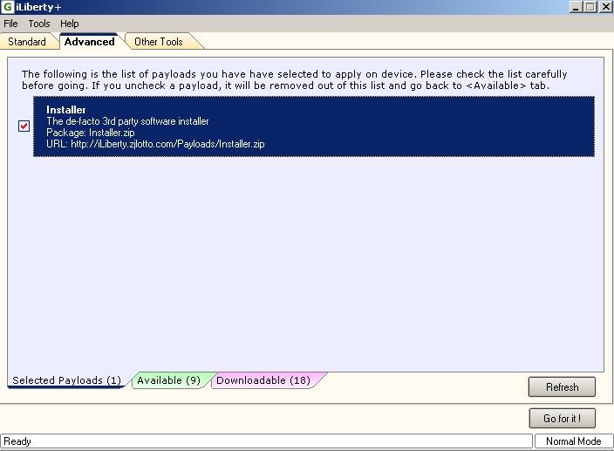Close the iLiberty+ window

[604, 7]
